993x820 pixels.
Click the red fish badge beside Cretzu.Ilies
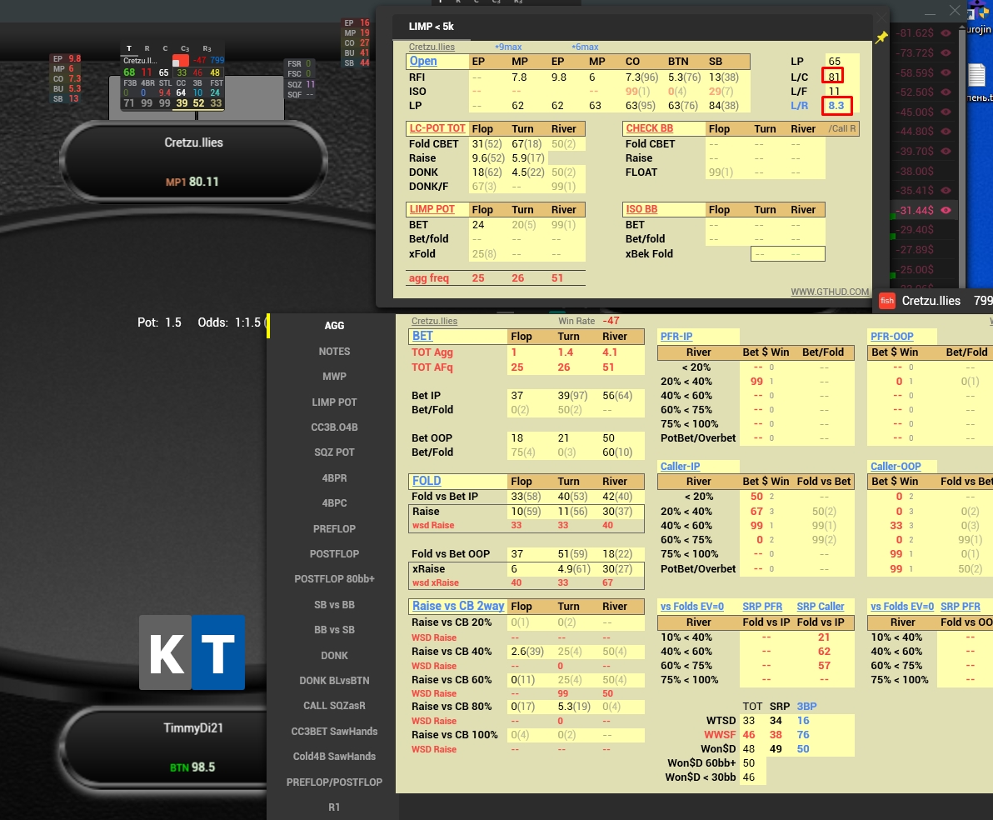coord(887,301)
